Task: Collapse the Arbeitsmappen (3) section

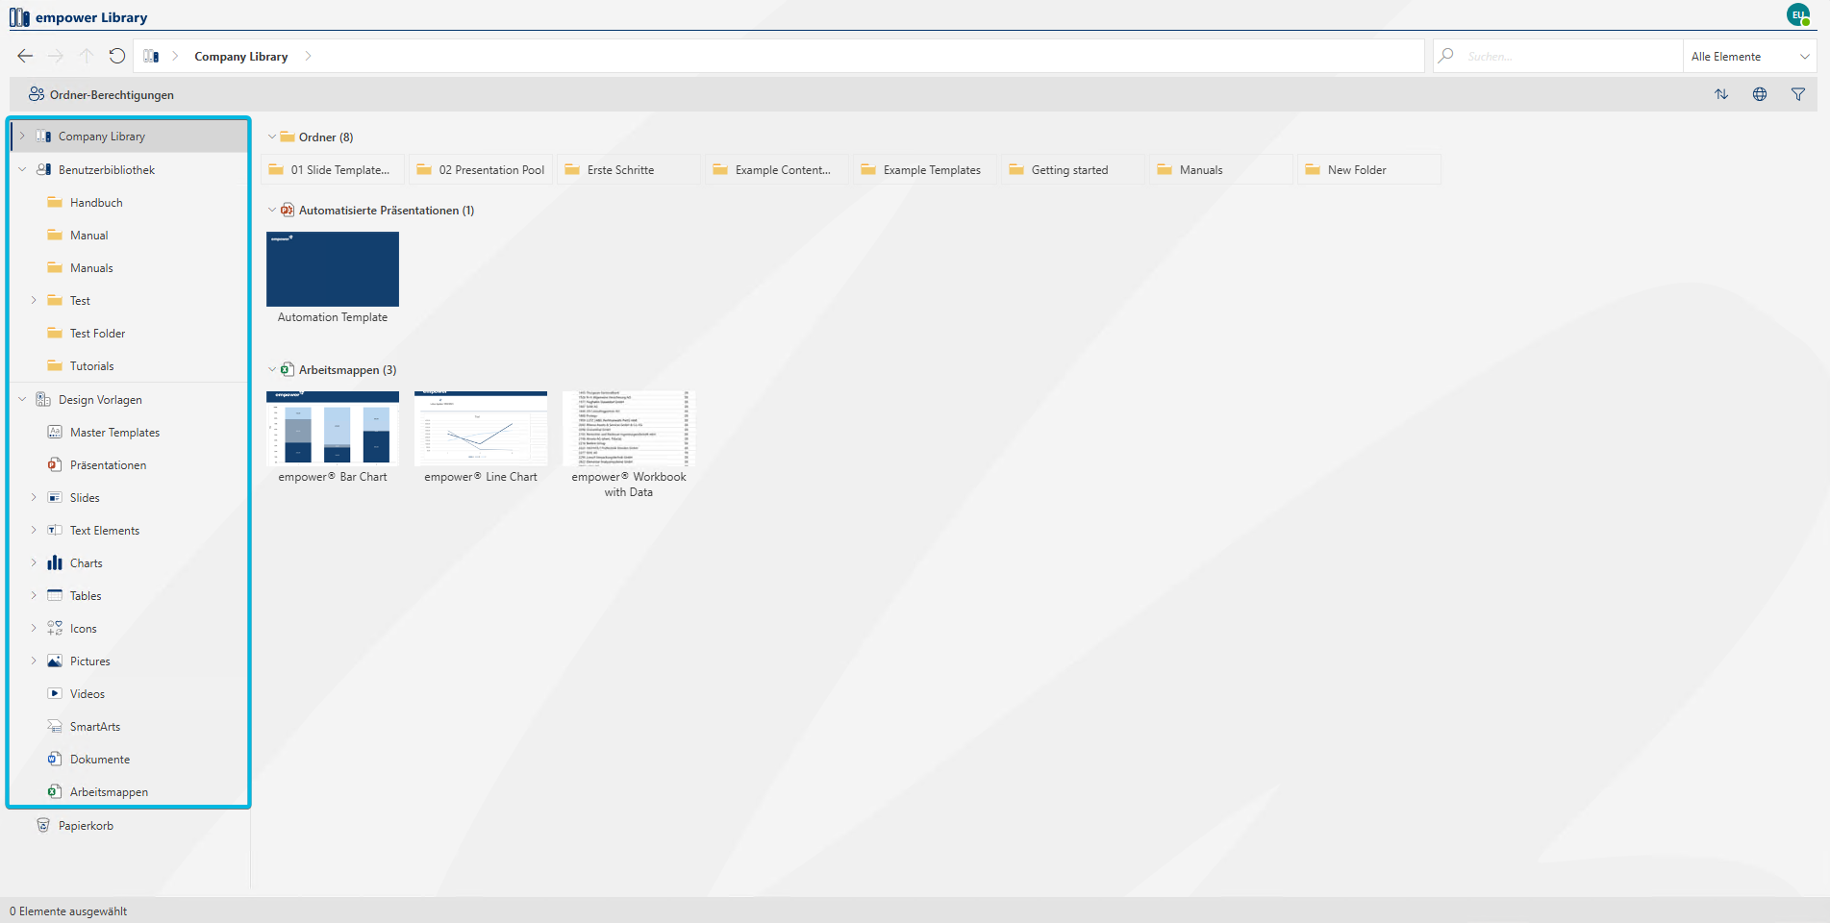Action: point(272,369)
